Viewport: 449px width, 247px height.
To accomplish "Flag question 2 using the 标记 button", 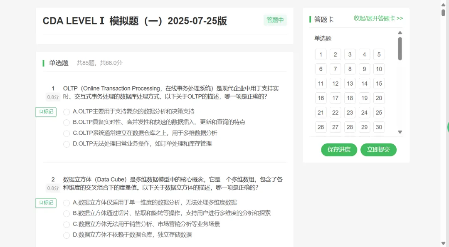I will pyautogui.click(x=46, y=203).
